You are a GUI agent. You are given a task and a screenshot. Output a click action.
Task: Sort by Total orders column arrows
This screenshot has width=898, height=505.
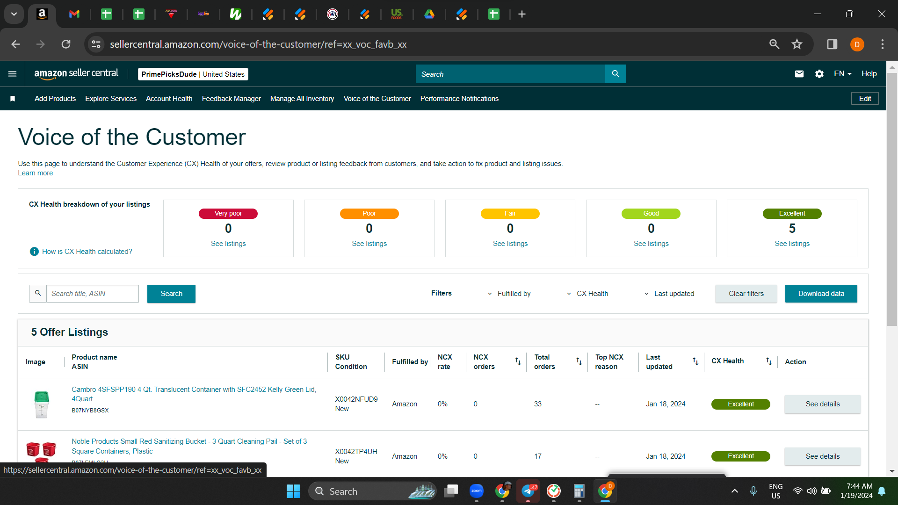(579, 361)
